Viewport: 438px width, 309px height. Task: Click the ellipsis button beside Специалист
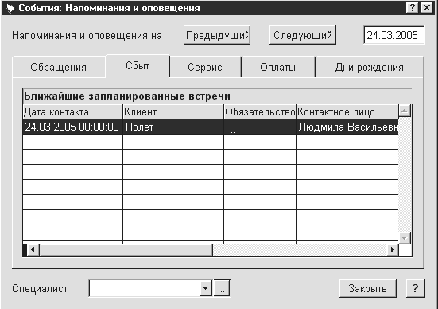pos(222,287)
